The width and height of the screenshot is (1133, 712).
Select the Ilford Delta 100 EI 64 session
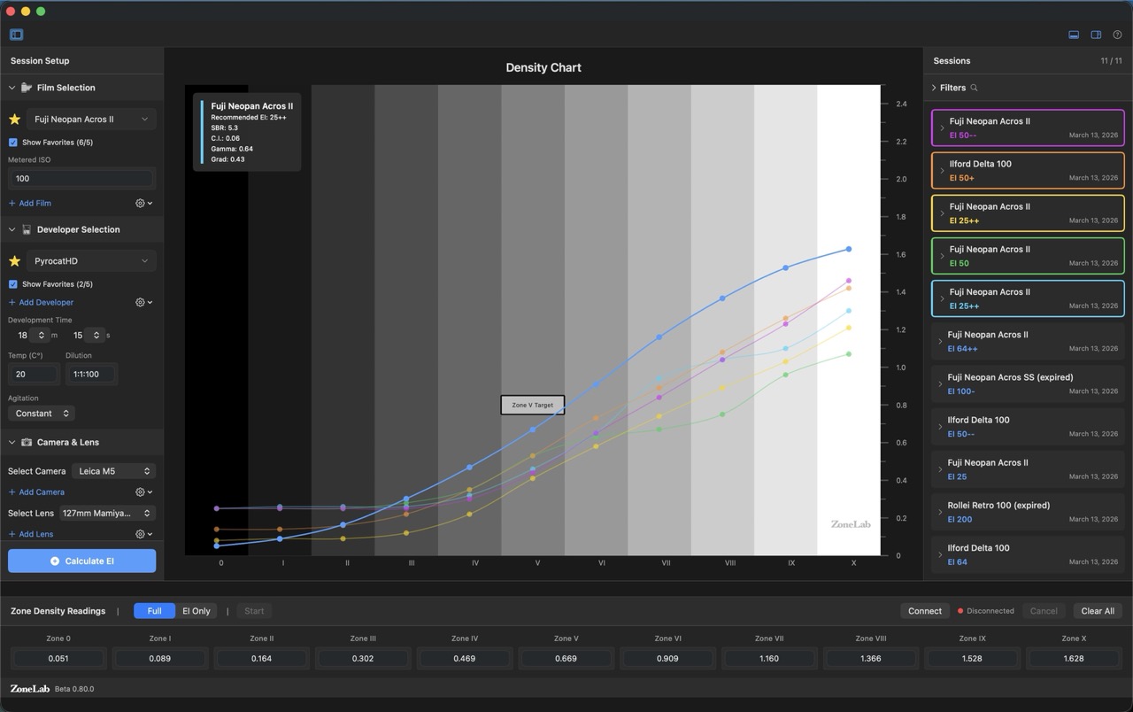point(1028,554)
